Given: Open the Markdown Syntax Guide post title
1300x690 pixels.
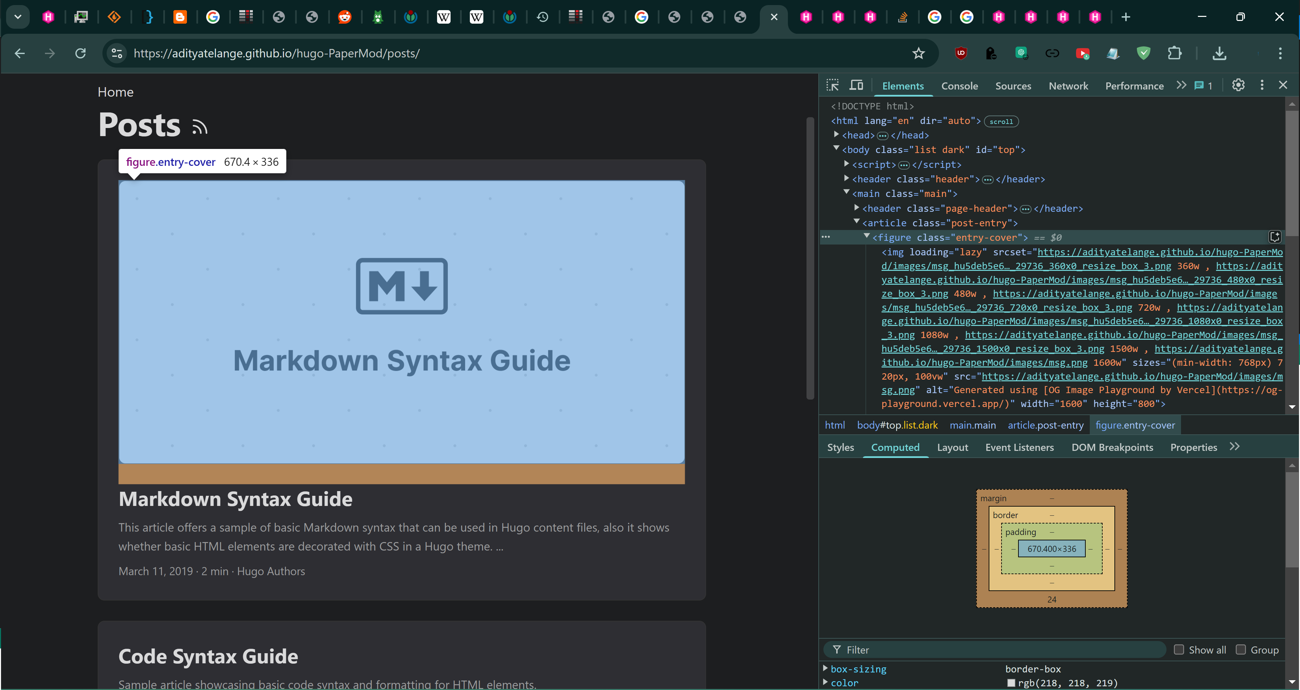Looking at the screenshot, I should pyautogui.click(x=235, y=499).
